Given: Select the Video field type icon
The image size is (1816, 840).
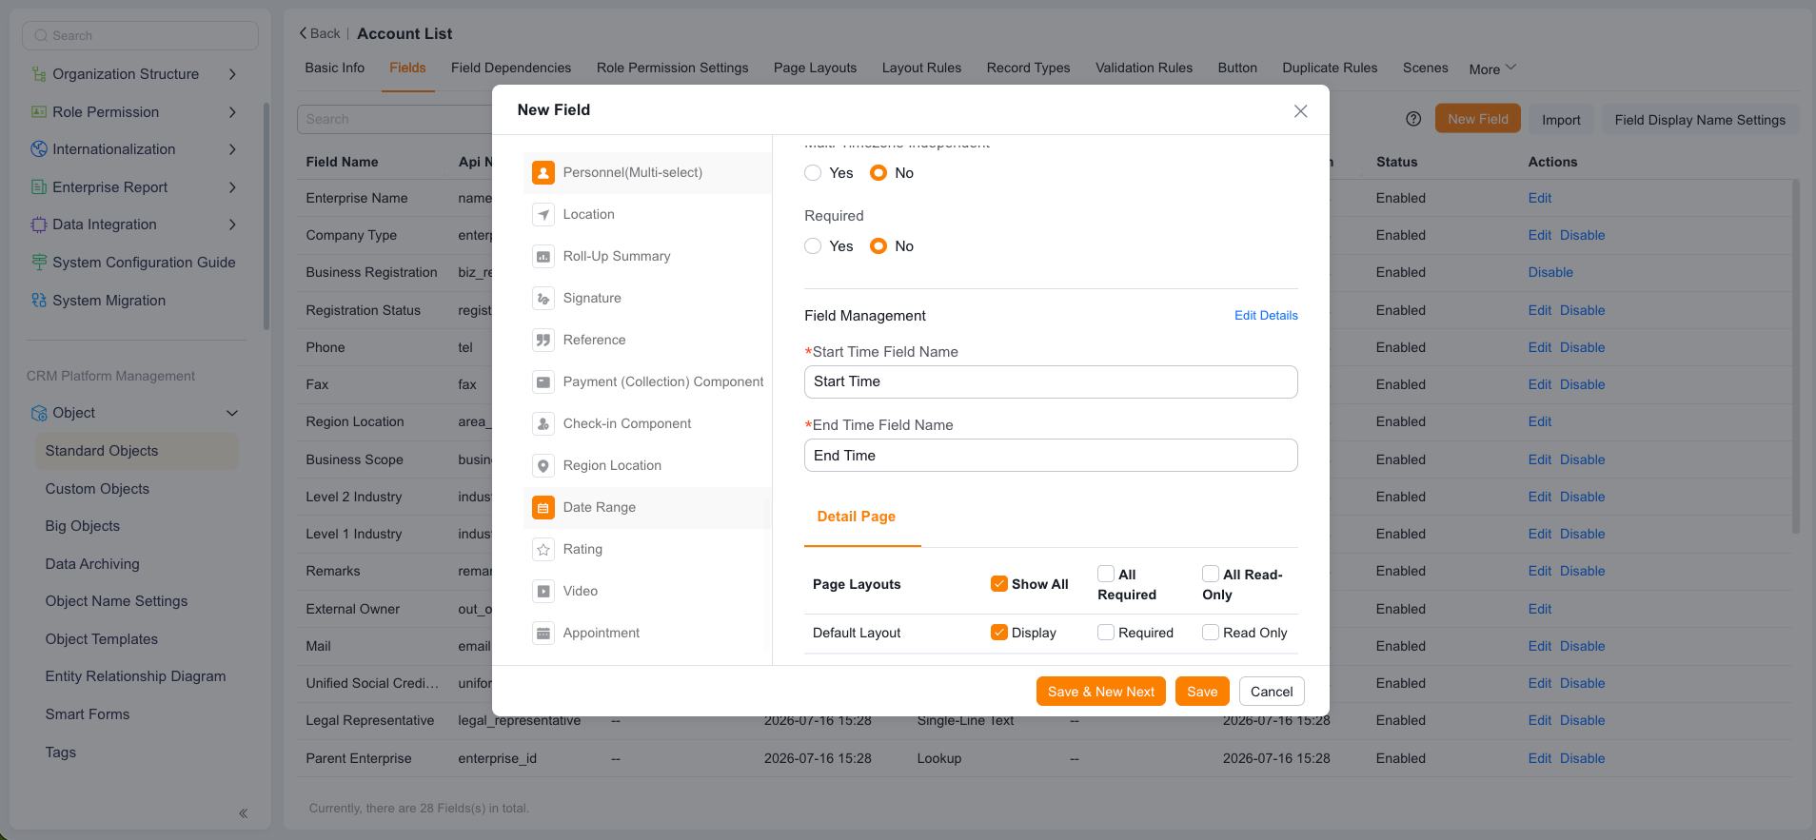Looking at the screenshot, I should [x=543, y=592].
